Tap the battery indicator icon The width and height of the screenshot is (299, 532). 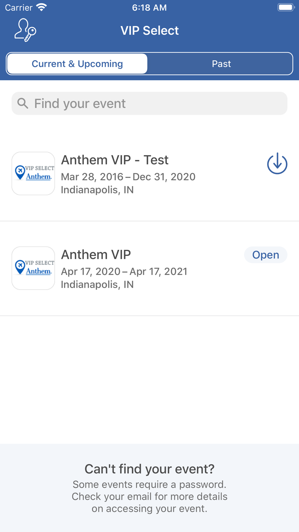coord(286,7)
